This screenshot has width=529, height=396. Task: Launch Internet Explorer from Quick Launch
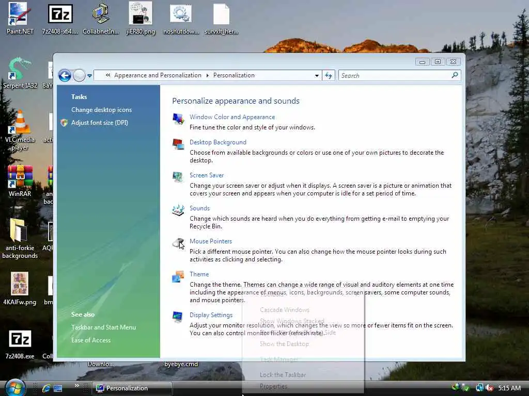point(46,388)
